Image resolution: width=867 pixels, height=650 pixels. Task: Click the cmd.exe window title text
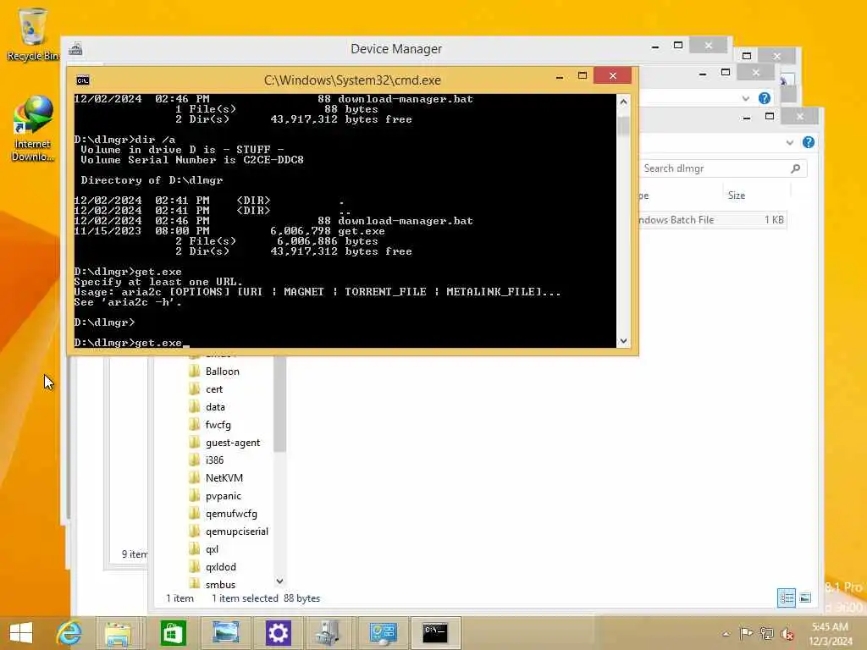click(352, 80)
